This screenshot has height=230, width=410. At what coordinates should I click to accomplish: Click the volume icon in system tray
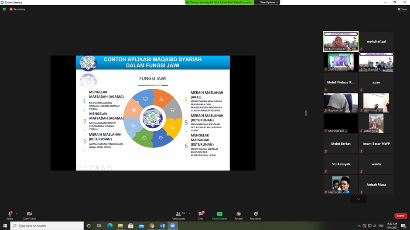[374, 226]
